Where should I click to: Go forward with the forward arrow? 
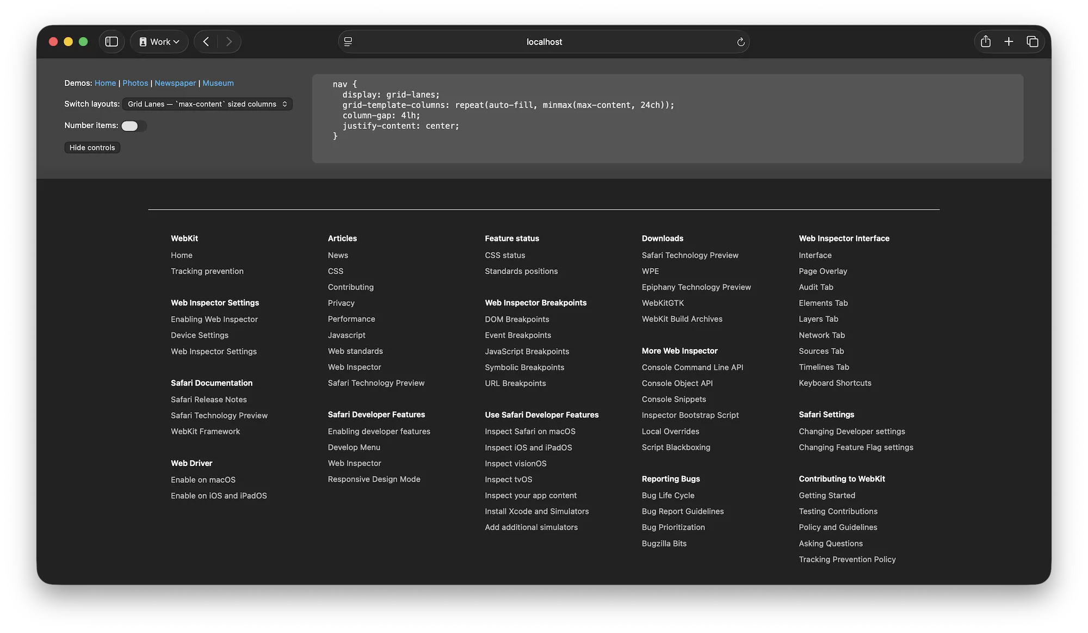pos(229,42)
